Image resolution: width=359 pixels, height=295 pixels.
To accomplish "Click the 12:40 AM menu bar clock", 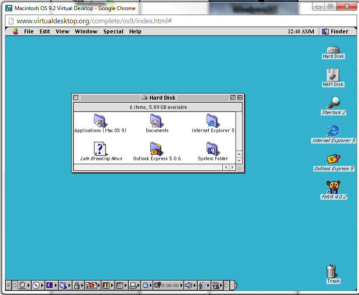I will click(301, 32).
